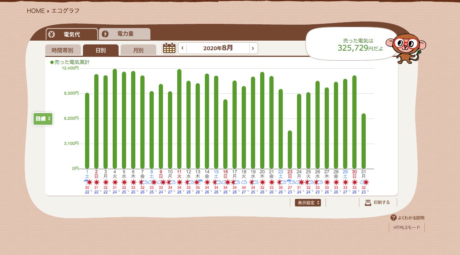Image resolution: width=460 pixels, height=255 pixels.
Task: Click the printer icon beside 印刷する
Action: [368, 203]
